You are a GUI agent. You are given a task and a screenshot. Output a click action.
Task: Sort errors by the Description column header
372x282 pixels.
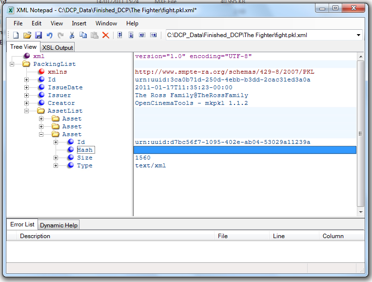115,236
